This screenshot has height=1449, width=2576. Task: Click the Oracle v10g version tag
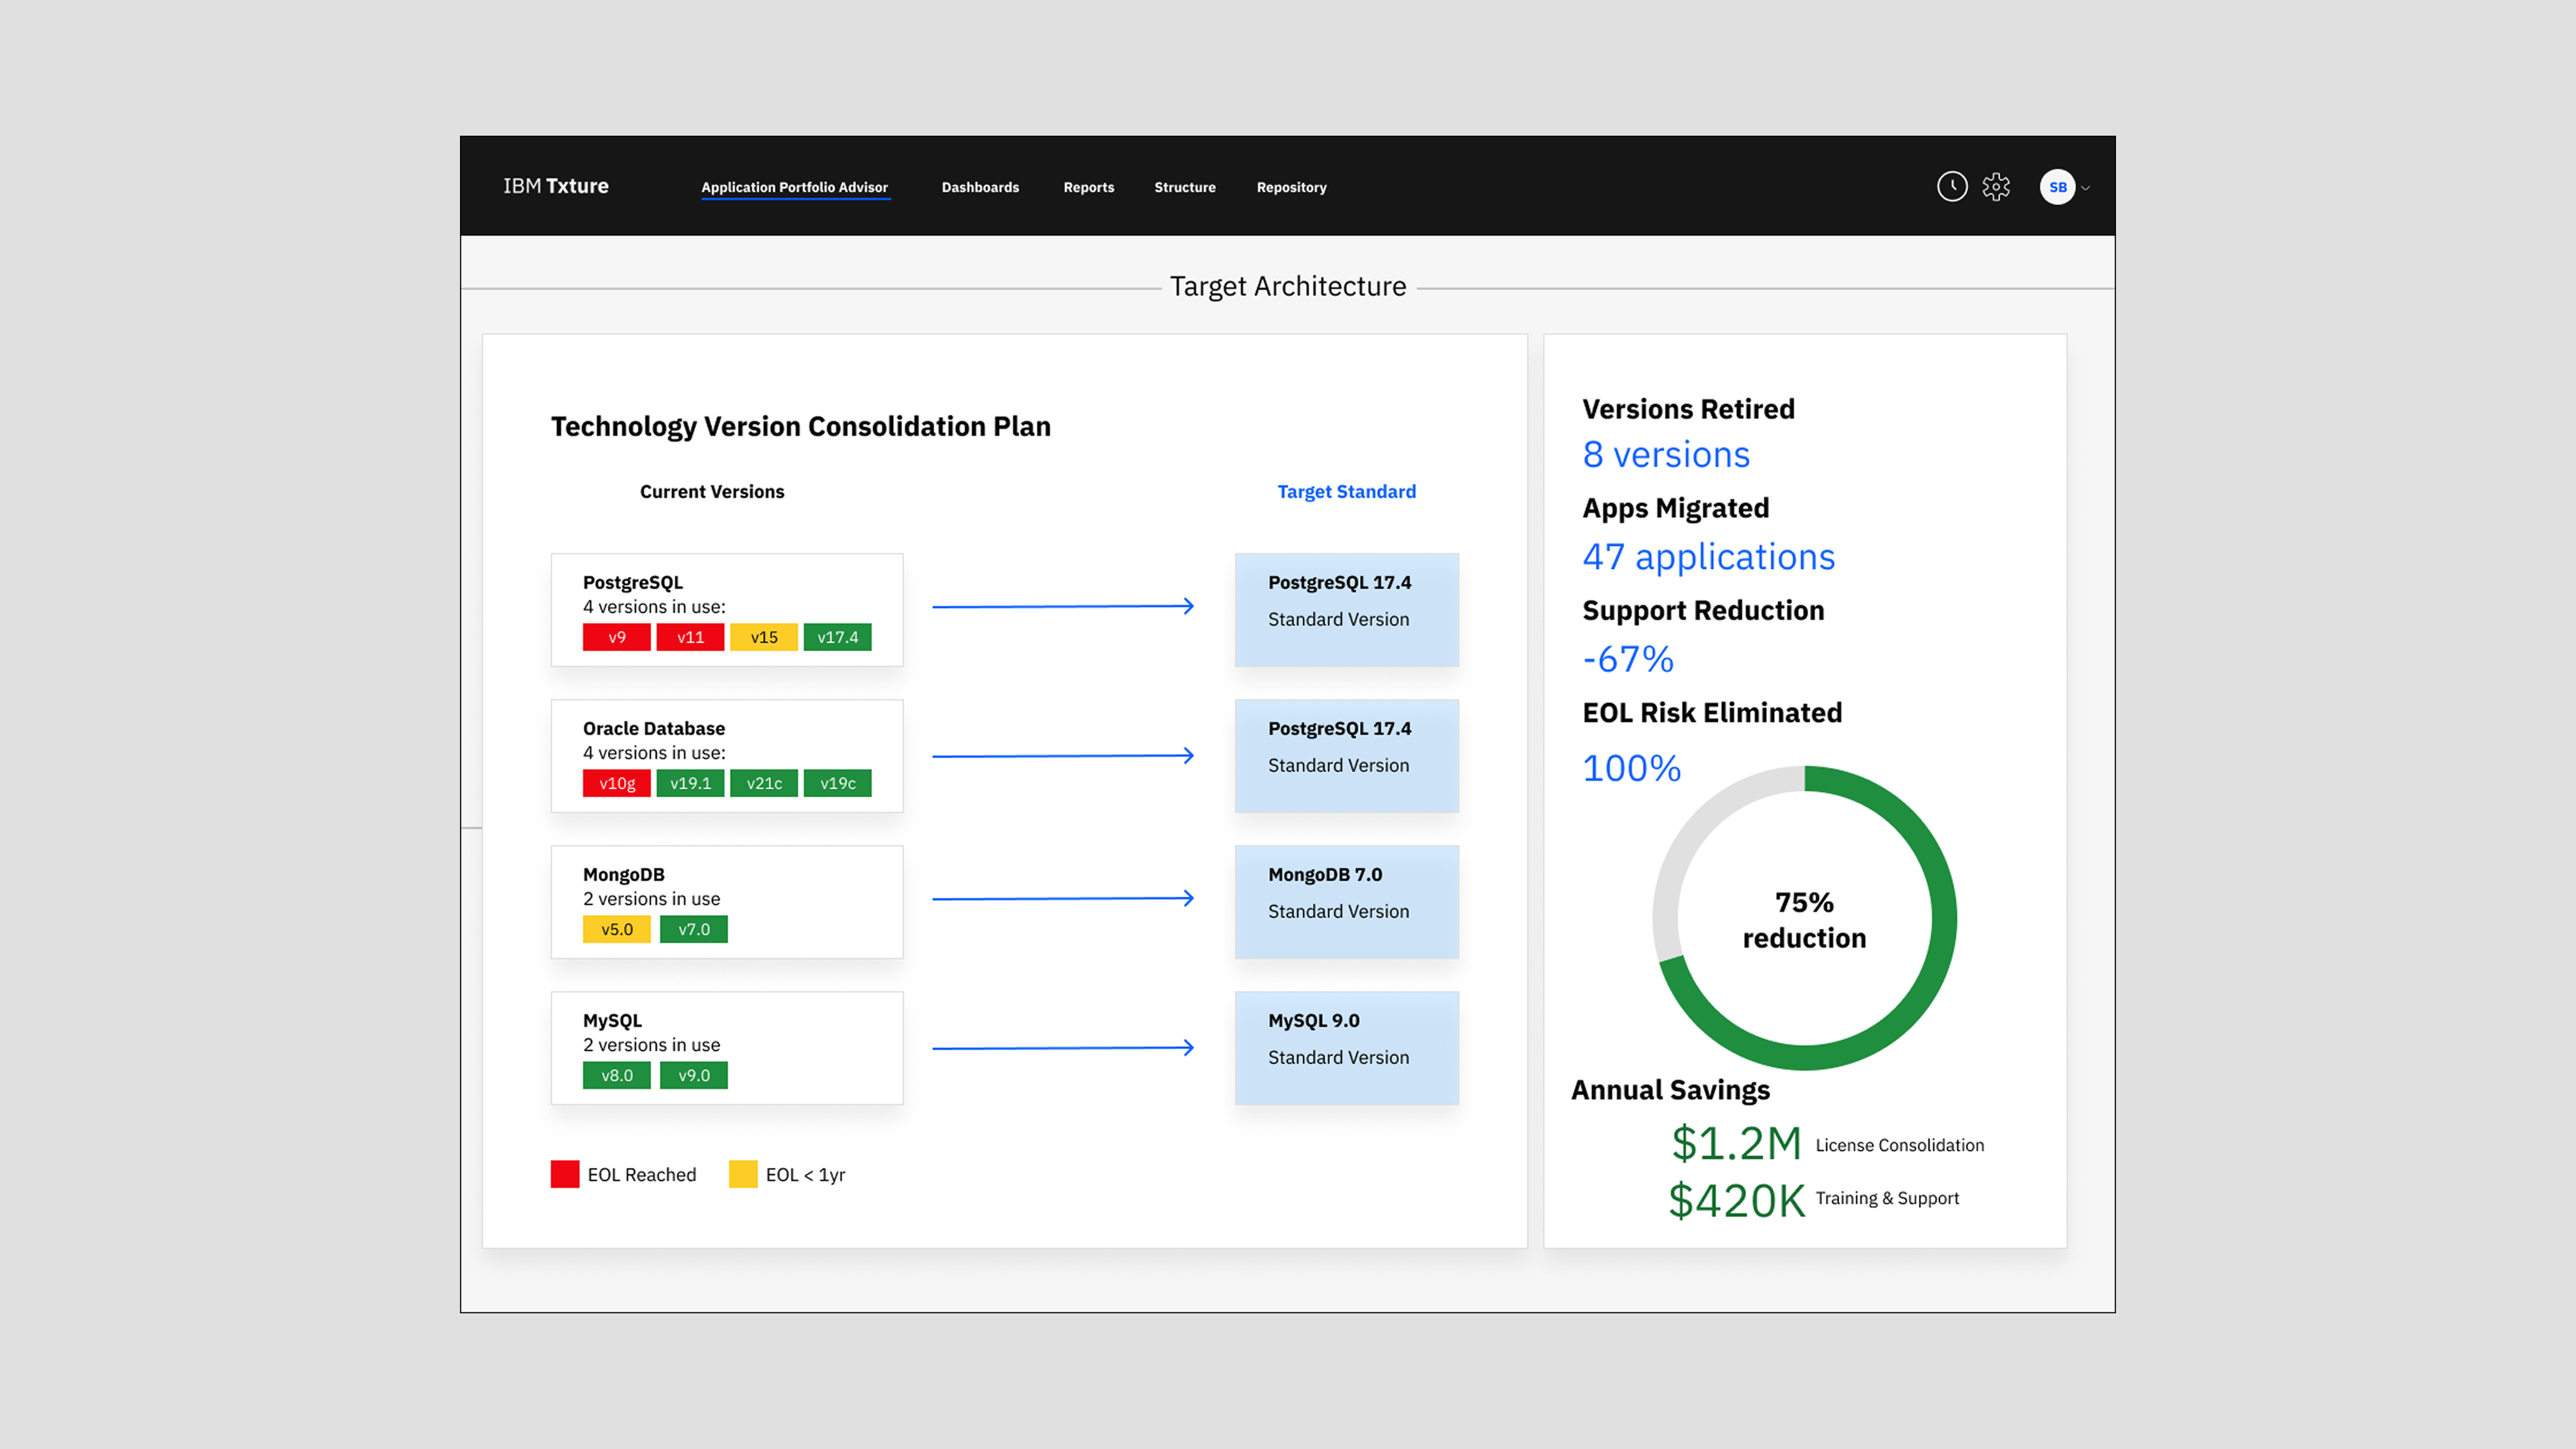617,783
